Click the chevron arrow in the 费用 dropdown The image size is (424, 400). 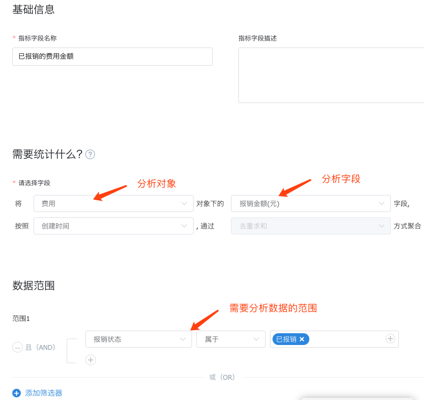184,203
